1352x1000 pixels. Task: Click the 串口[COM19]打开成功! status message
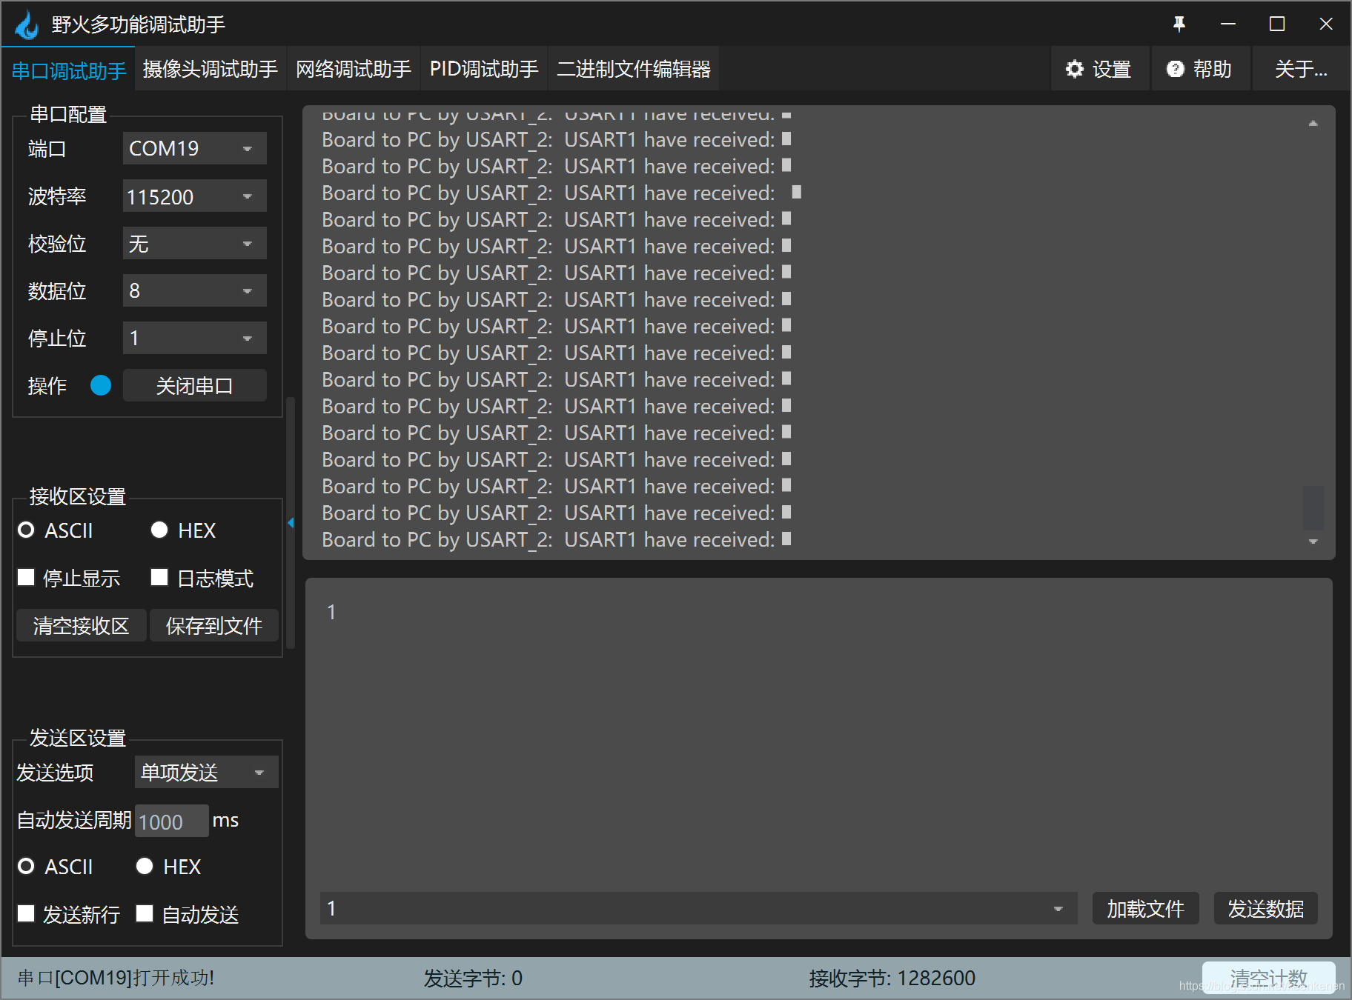(x=116, y=978)
